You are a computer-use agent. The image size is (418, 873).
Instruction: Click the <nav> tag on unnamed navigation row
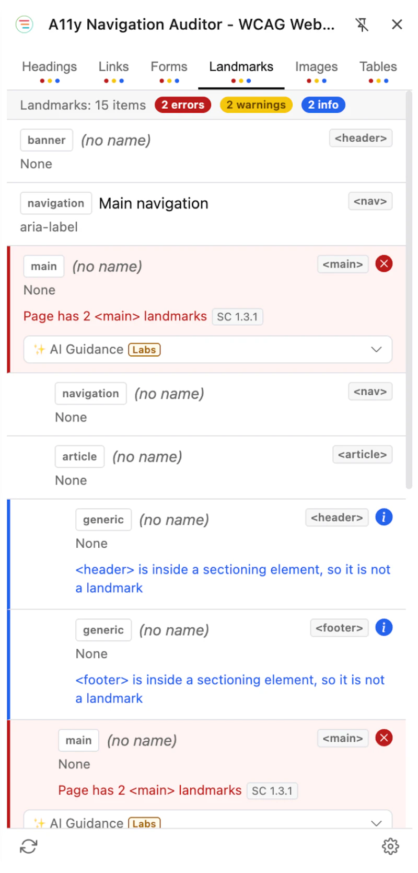(x=370, y=392)
